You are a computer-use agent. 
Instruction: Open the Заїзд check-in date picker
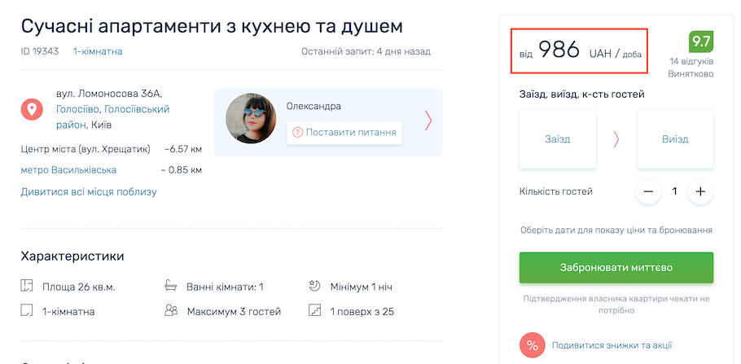[x=558, y=139]
